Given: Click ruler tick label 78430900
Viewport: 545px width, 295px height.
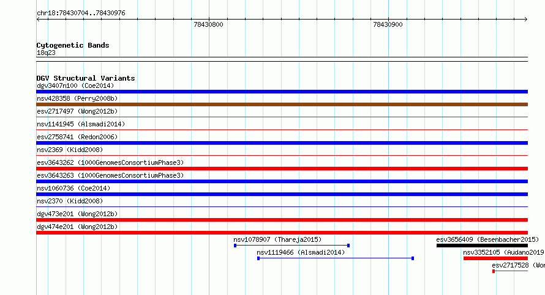Looking at the screenshot, I should [x=388, y=24].
